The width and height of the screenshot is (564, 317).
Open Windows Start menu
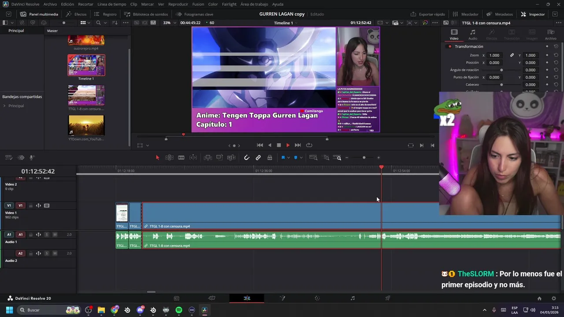coord(9,310)
